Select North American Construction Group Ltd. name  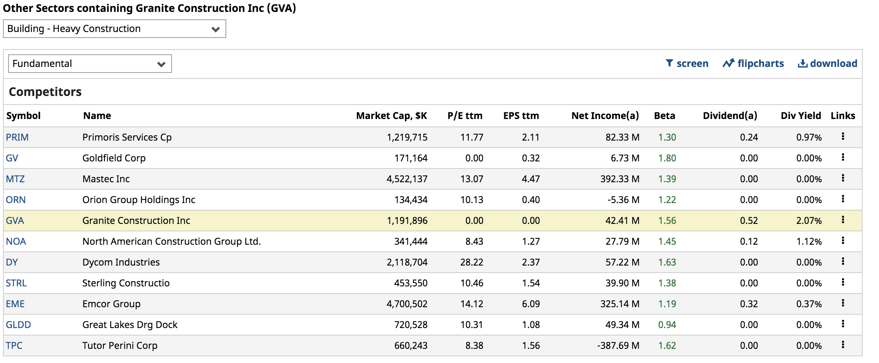[x=172, y=241]
